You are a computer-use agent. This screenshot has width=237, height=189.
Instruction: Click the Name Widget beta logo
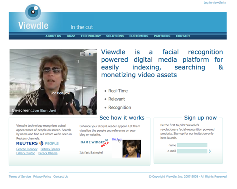[95, 143]
